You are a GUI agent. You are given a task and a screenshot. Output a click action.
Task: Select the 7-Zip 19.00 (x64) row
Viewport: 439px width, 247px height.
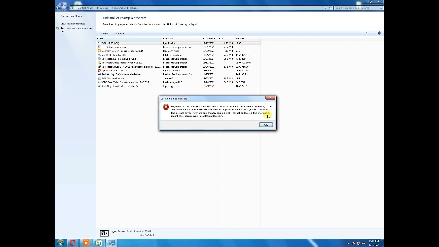point(178,43)
